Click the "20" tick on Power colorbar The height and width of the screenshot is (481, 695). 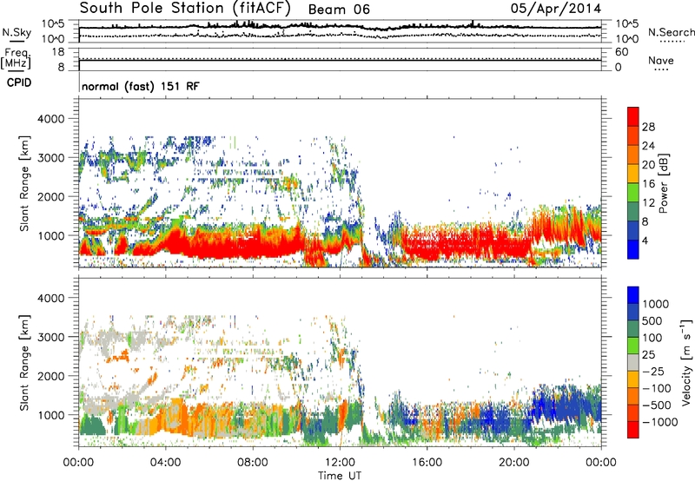point(648,165)
